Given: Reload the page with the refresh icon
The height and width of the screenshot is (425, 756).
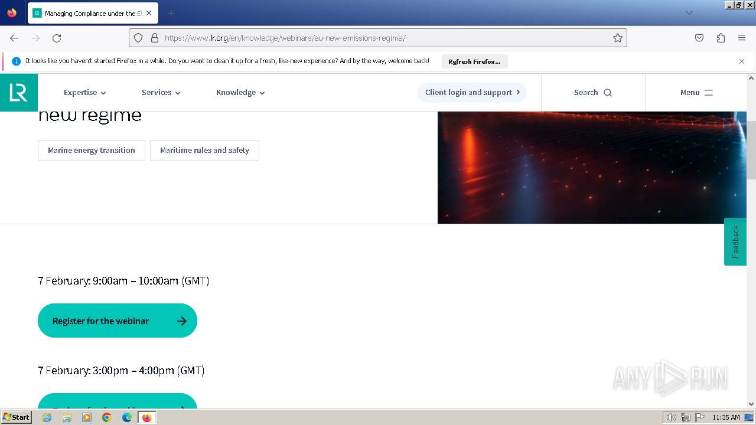Looking at the screenshot, I should (57, 38).
